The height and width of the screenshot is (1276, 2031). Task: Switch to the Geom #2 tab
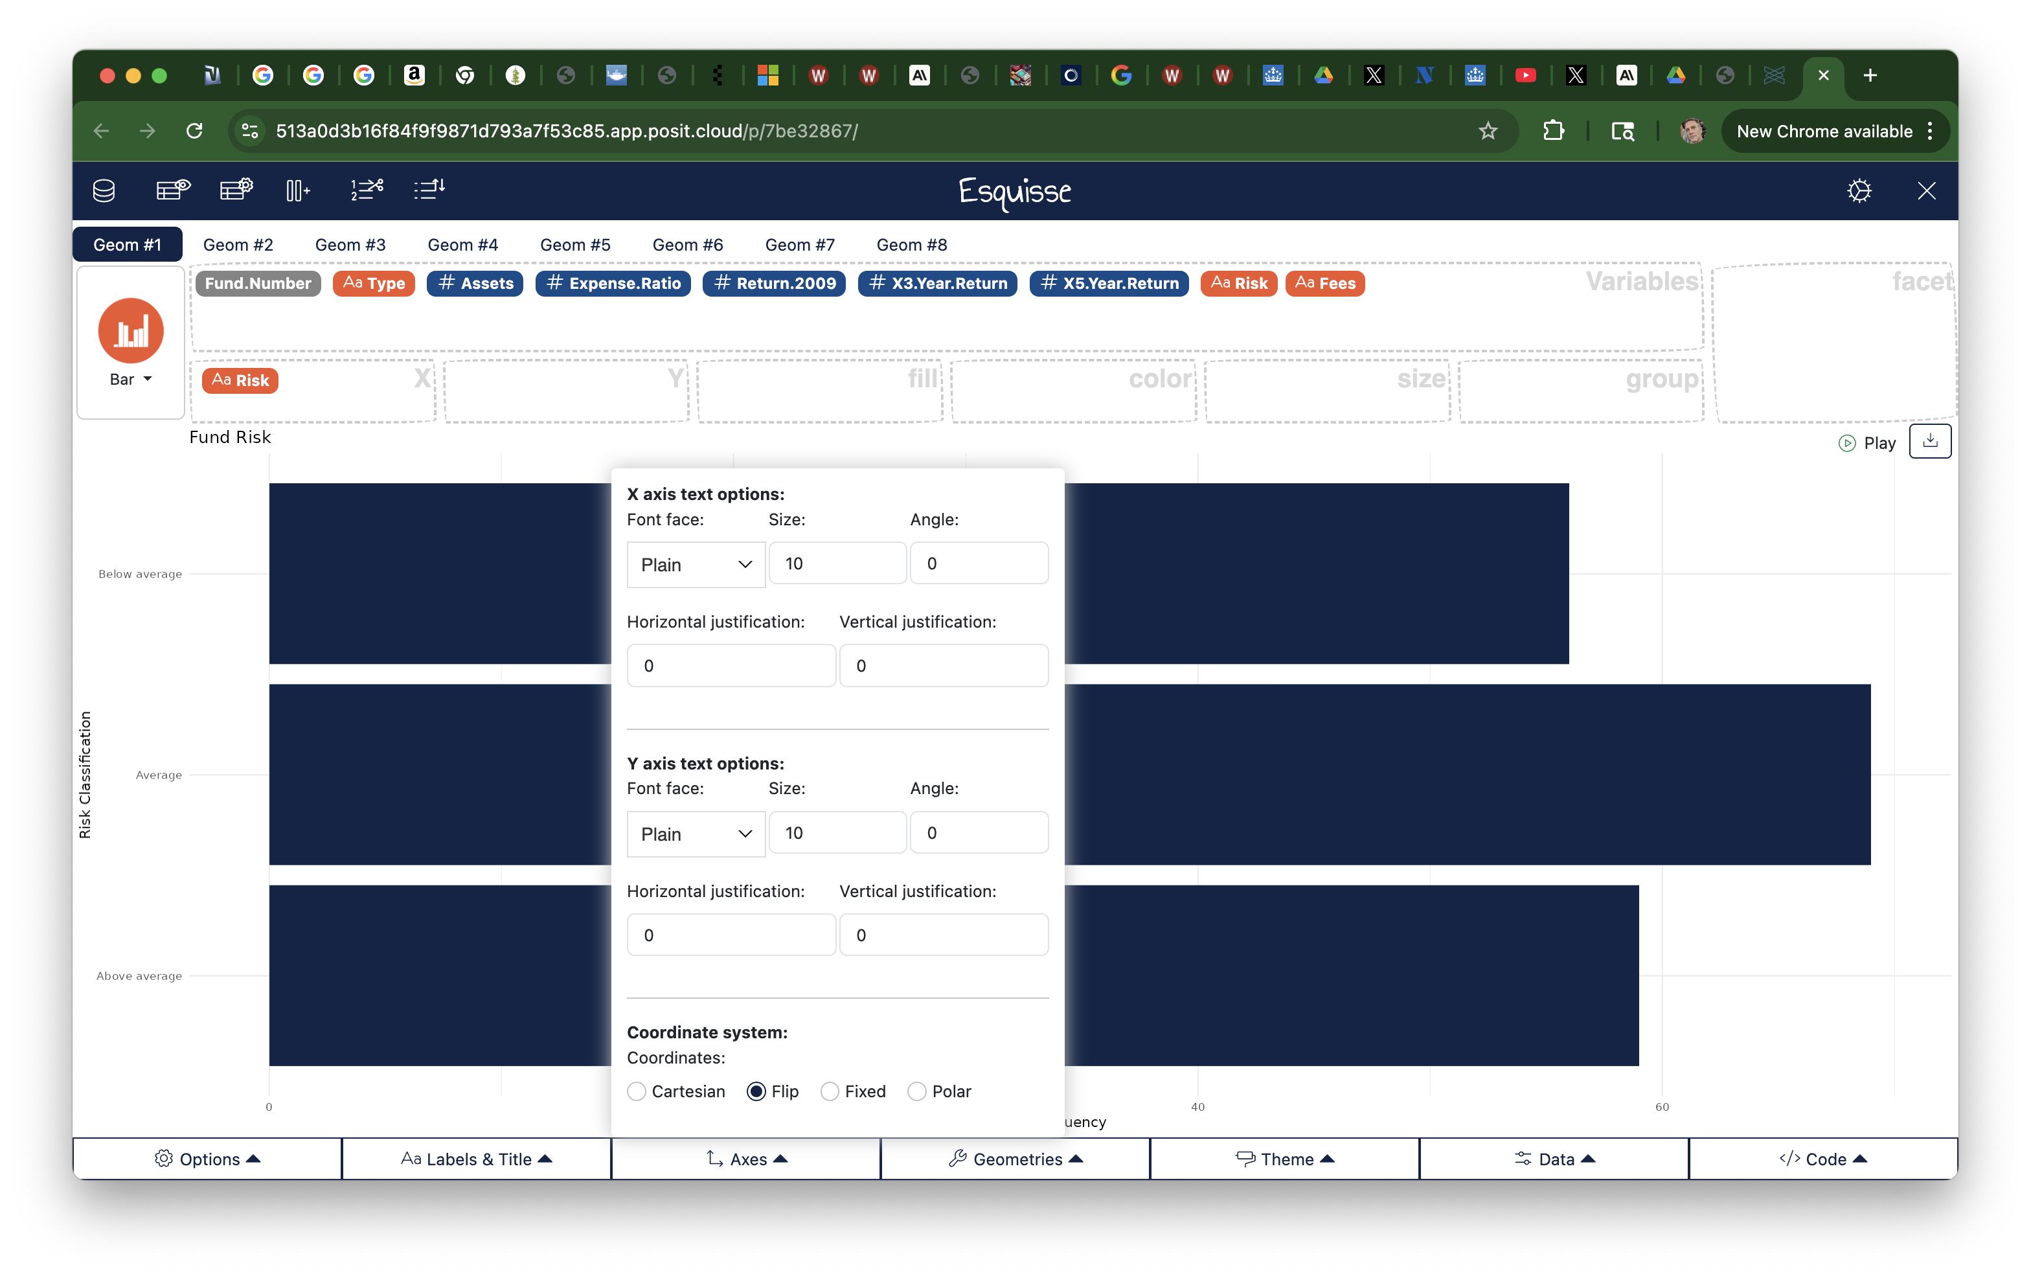pyautogui.click(x=238, y=245)
